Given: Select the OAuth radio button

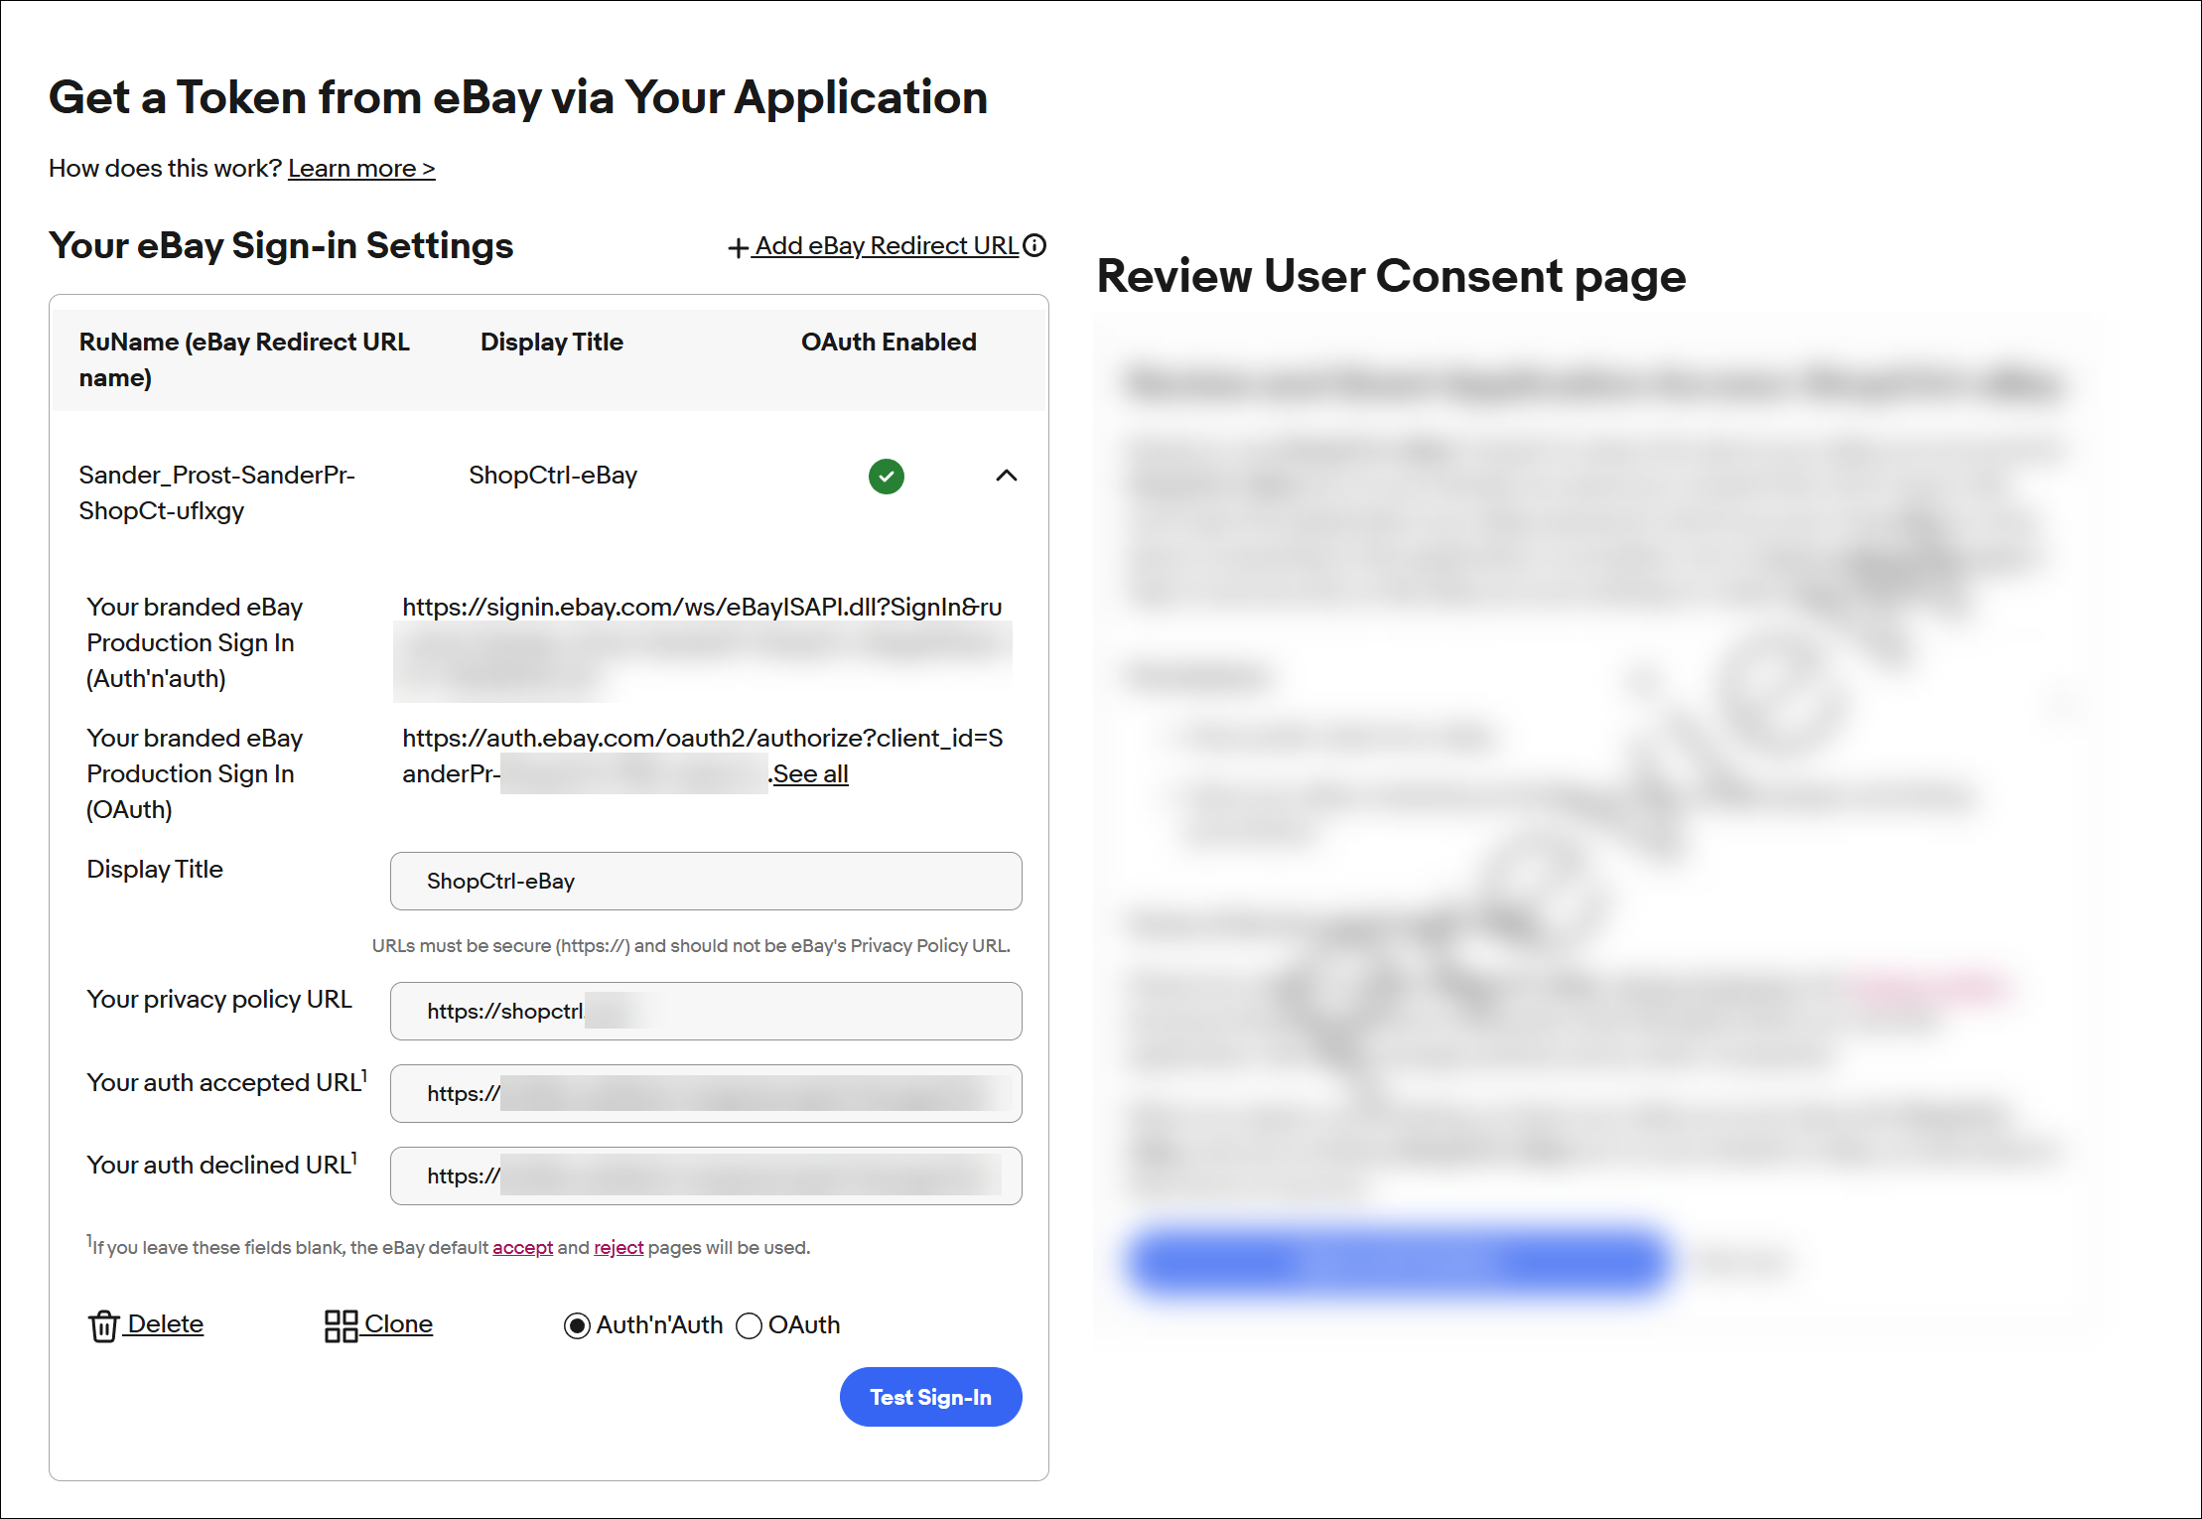Looking at the screenshot, I should (x=750, y=1325).
